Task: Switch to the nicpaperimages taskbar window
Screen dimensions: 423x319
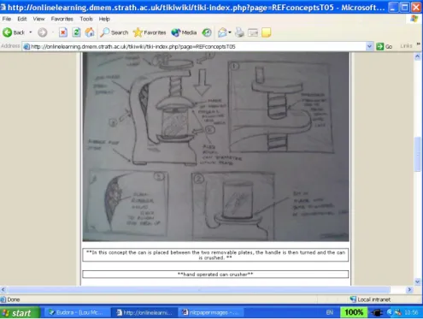Action: (x=210, y=313)
